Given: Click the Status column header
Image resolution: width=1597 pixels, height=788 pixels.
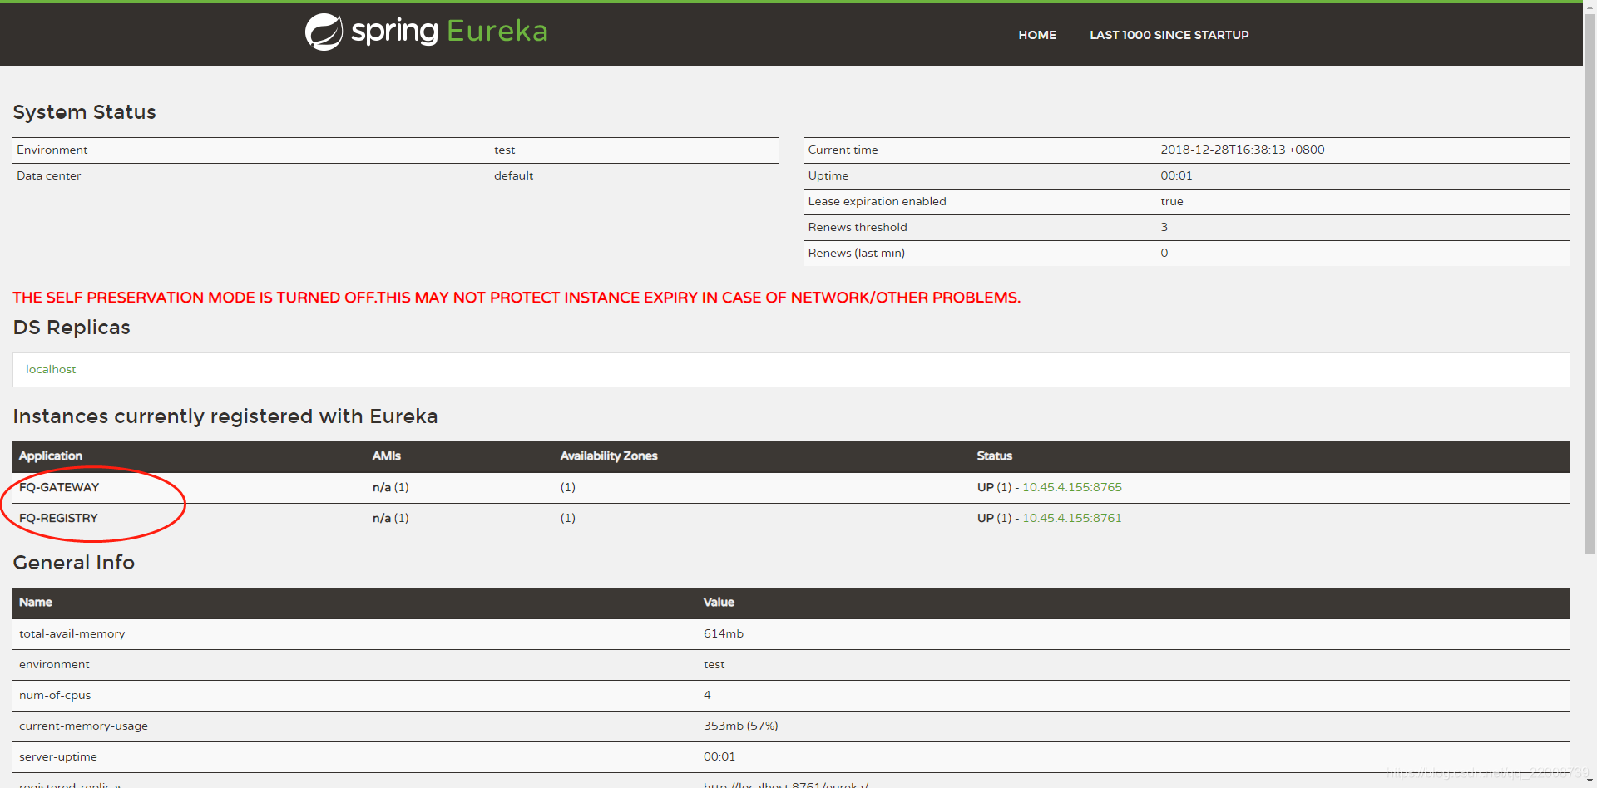Looking at the screenshot, I should (994, 456).
